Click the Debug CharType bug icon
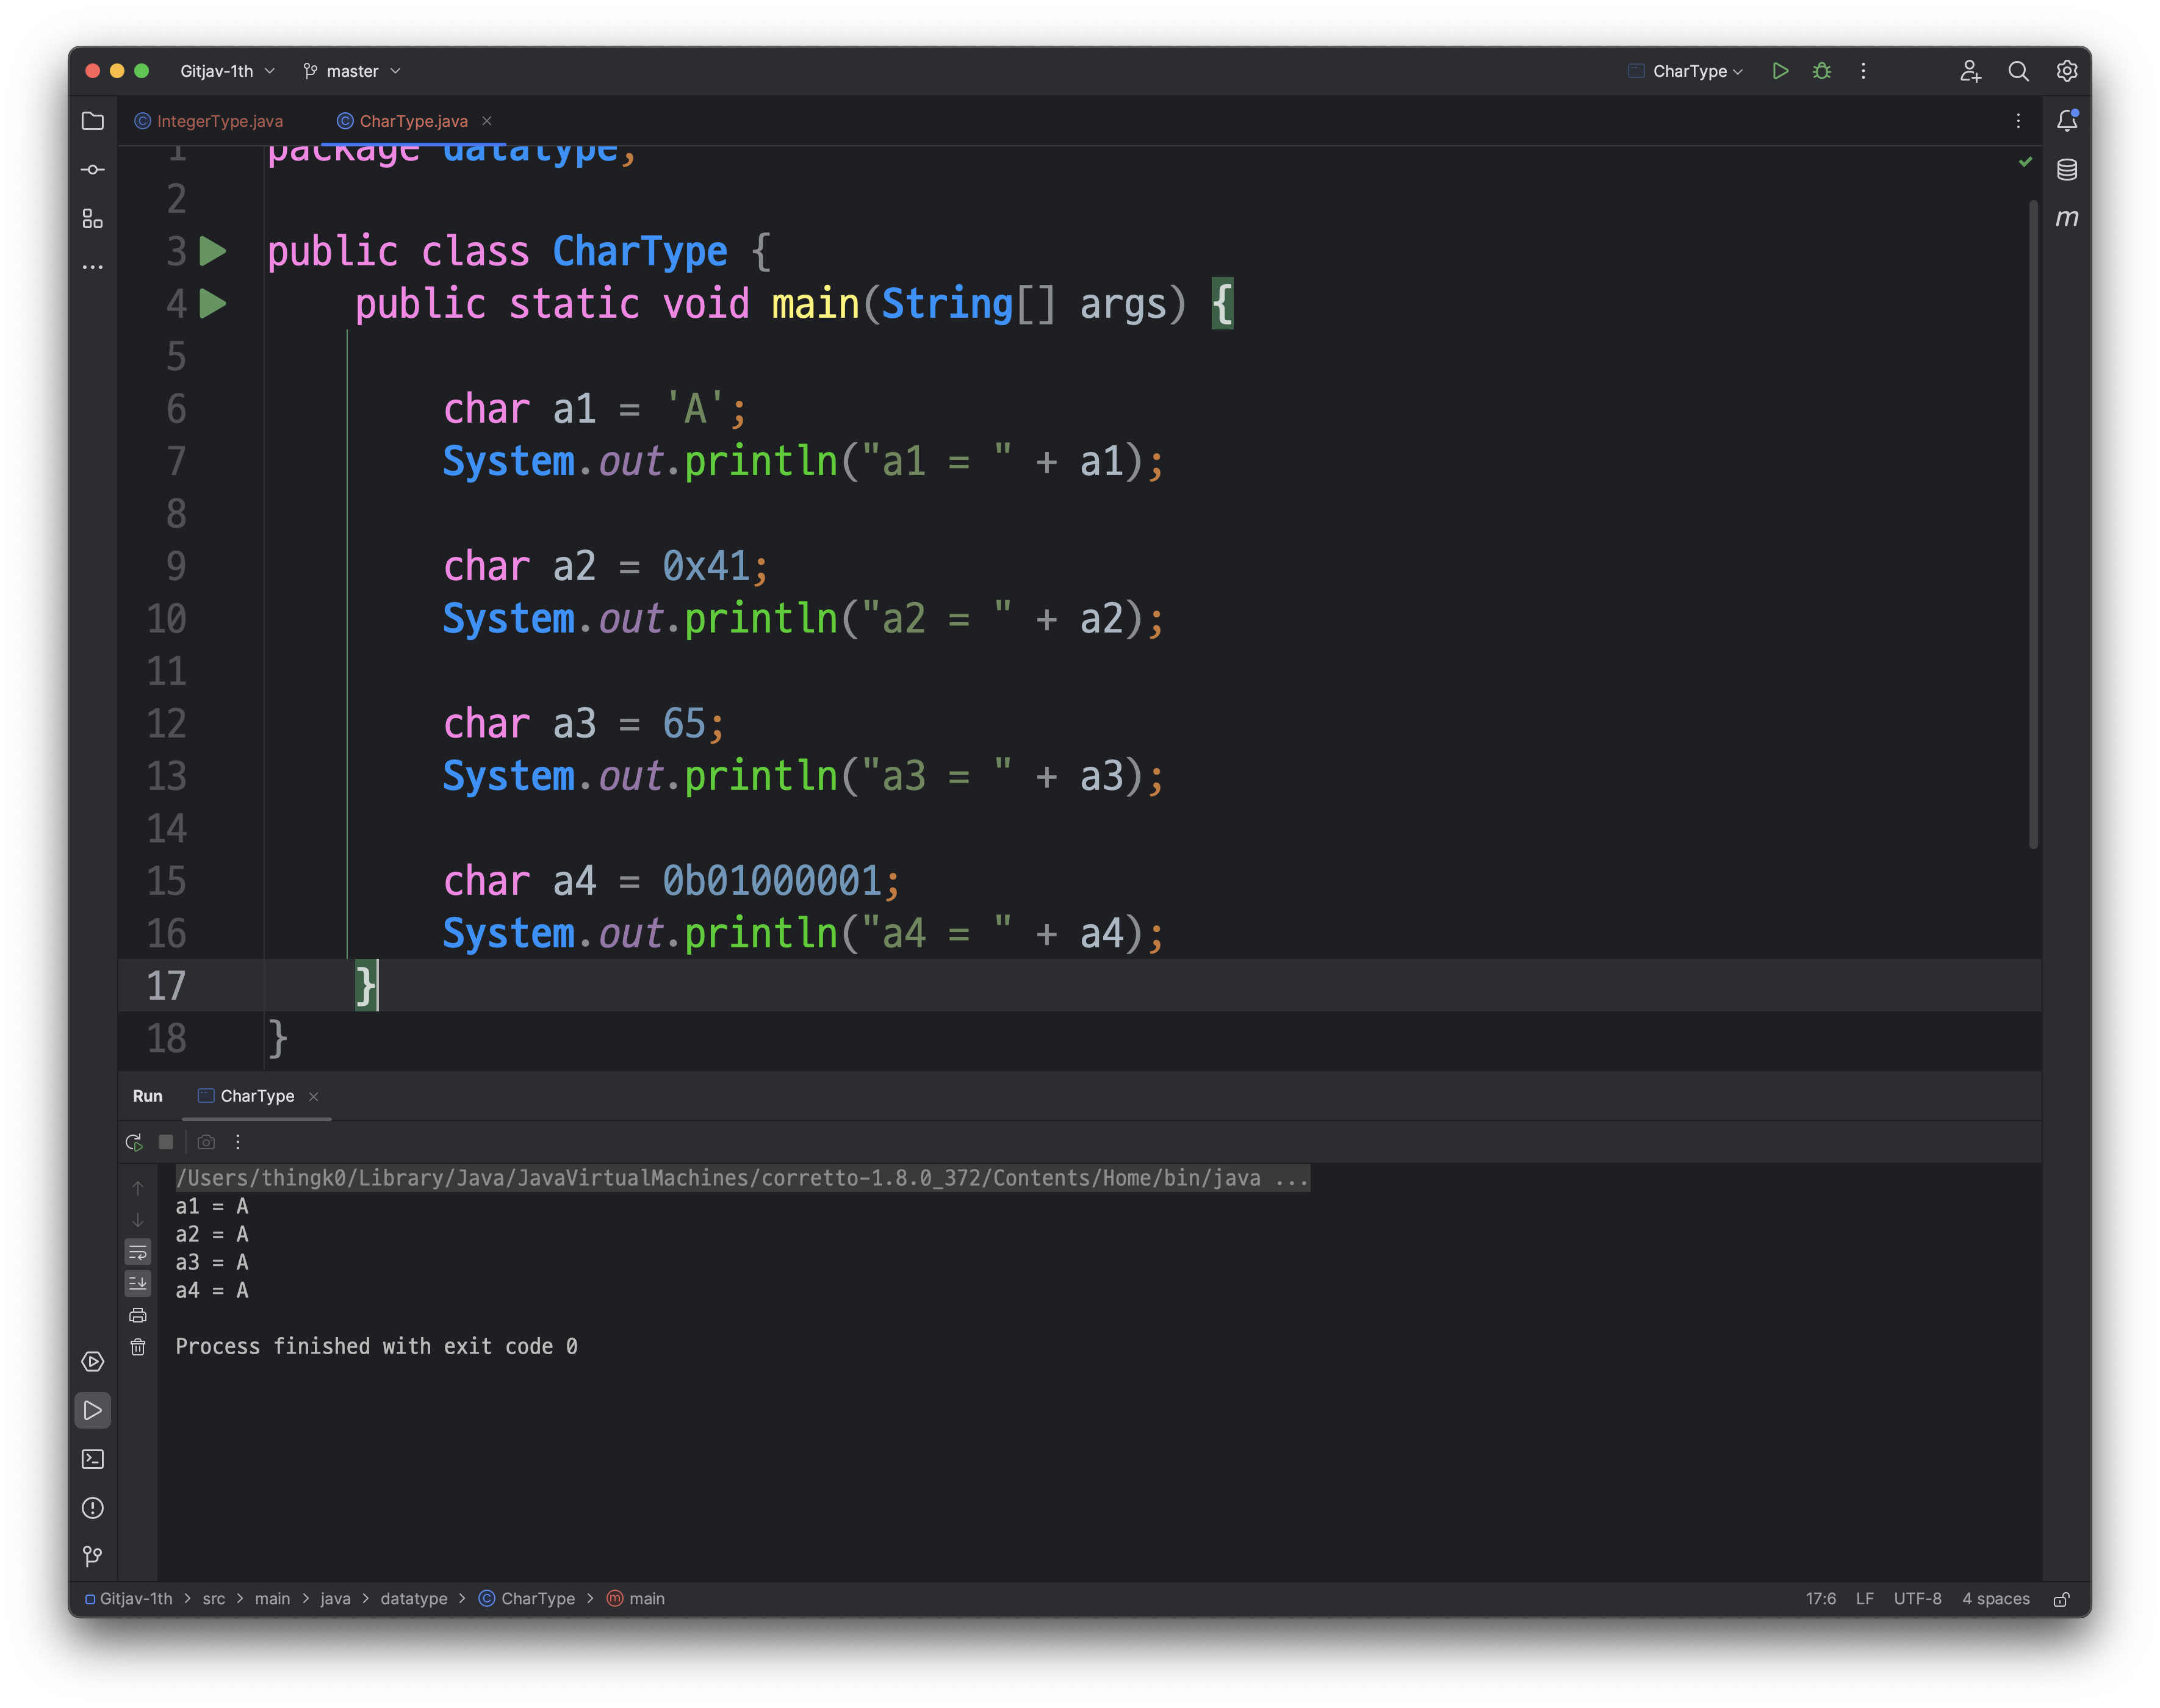 point(1821,71)
